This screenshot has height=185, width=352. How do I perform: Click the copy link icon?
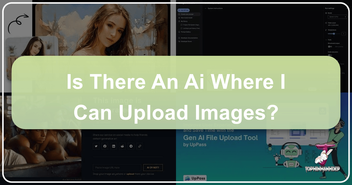click(140, 146)
